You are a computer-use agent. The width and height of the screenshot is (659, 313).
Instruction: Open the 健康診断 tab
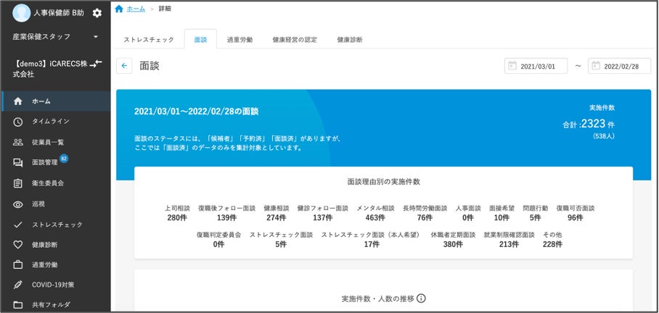(x=350, y=40)
